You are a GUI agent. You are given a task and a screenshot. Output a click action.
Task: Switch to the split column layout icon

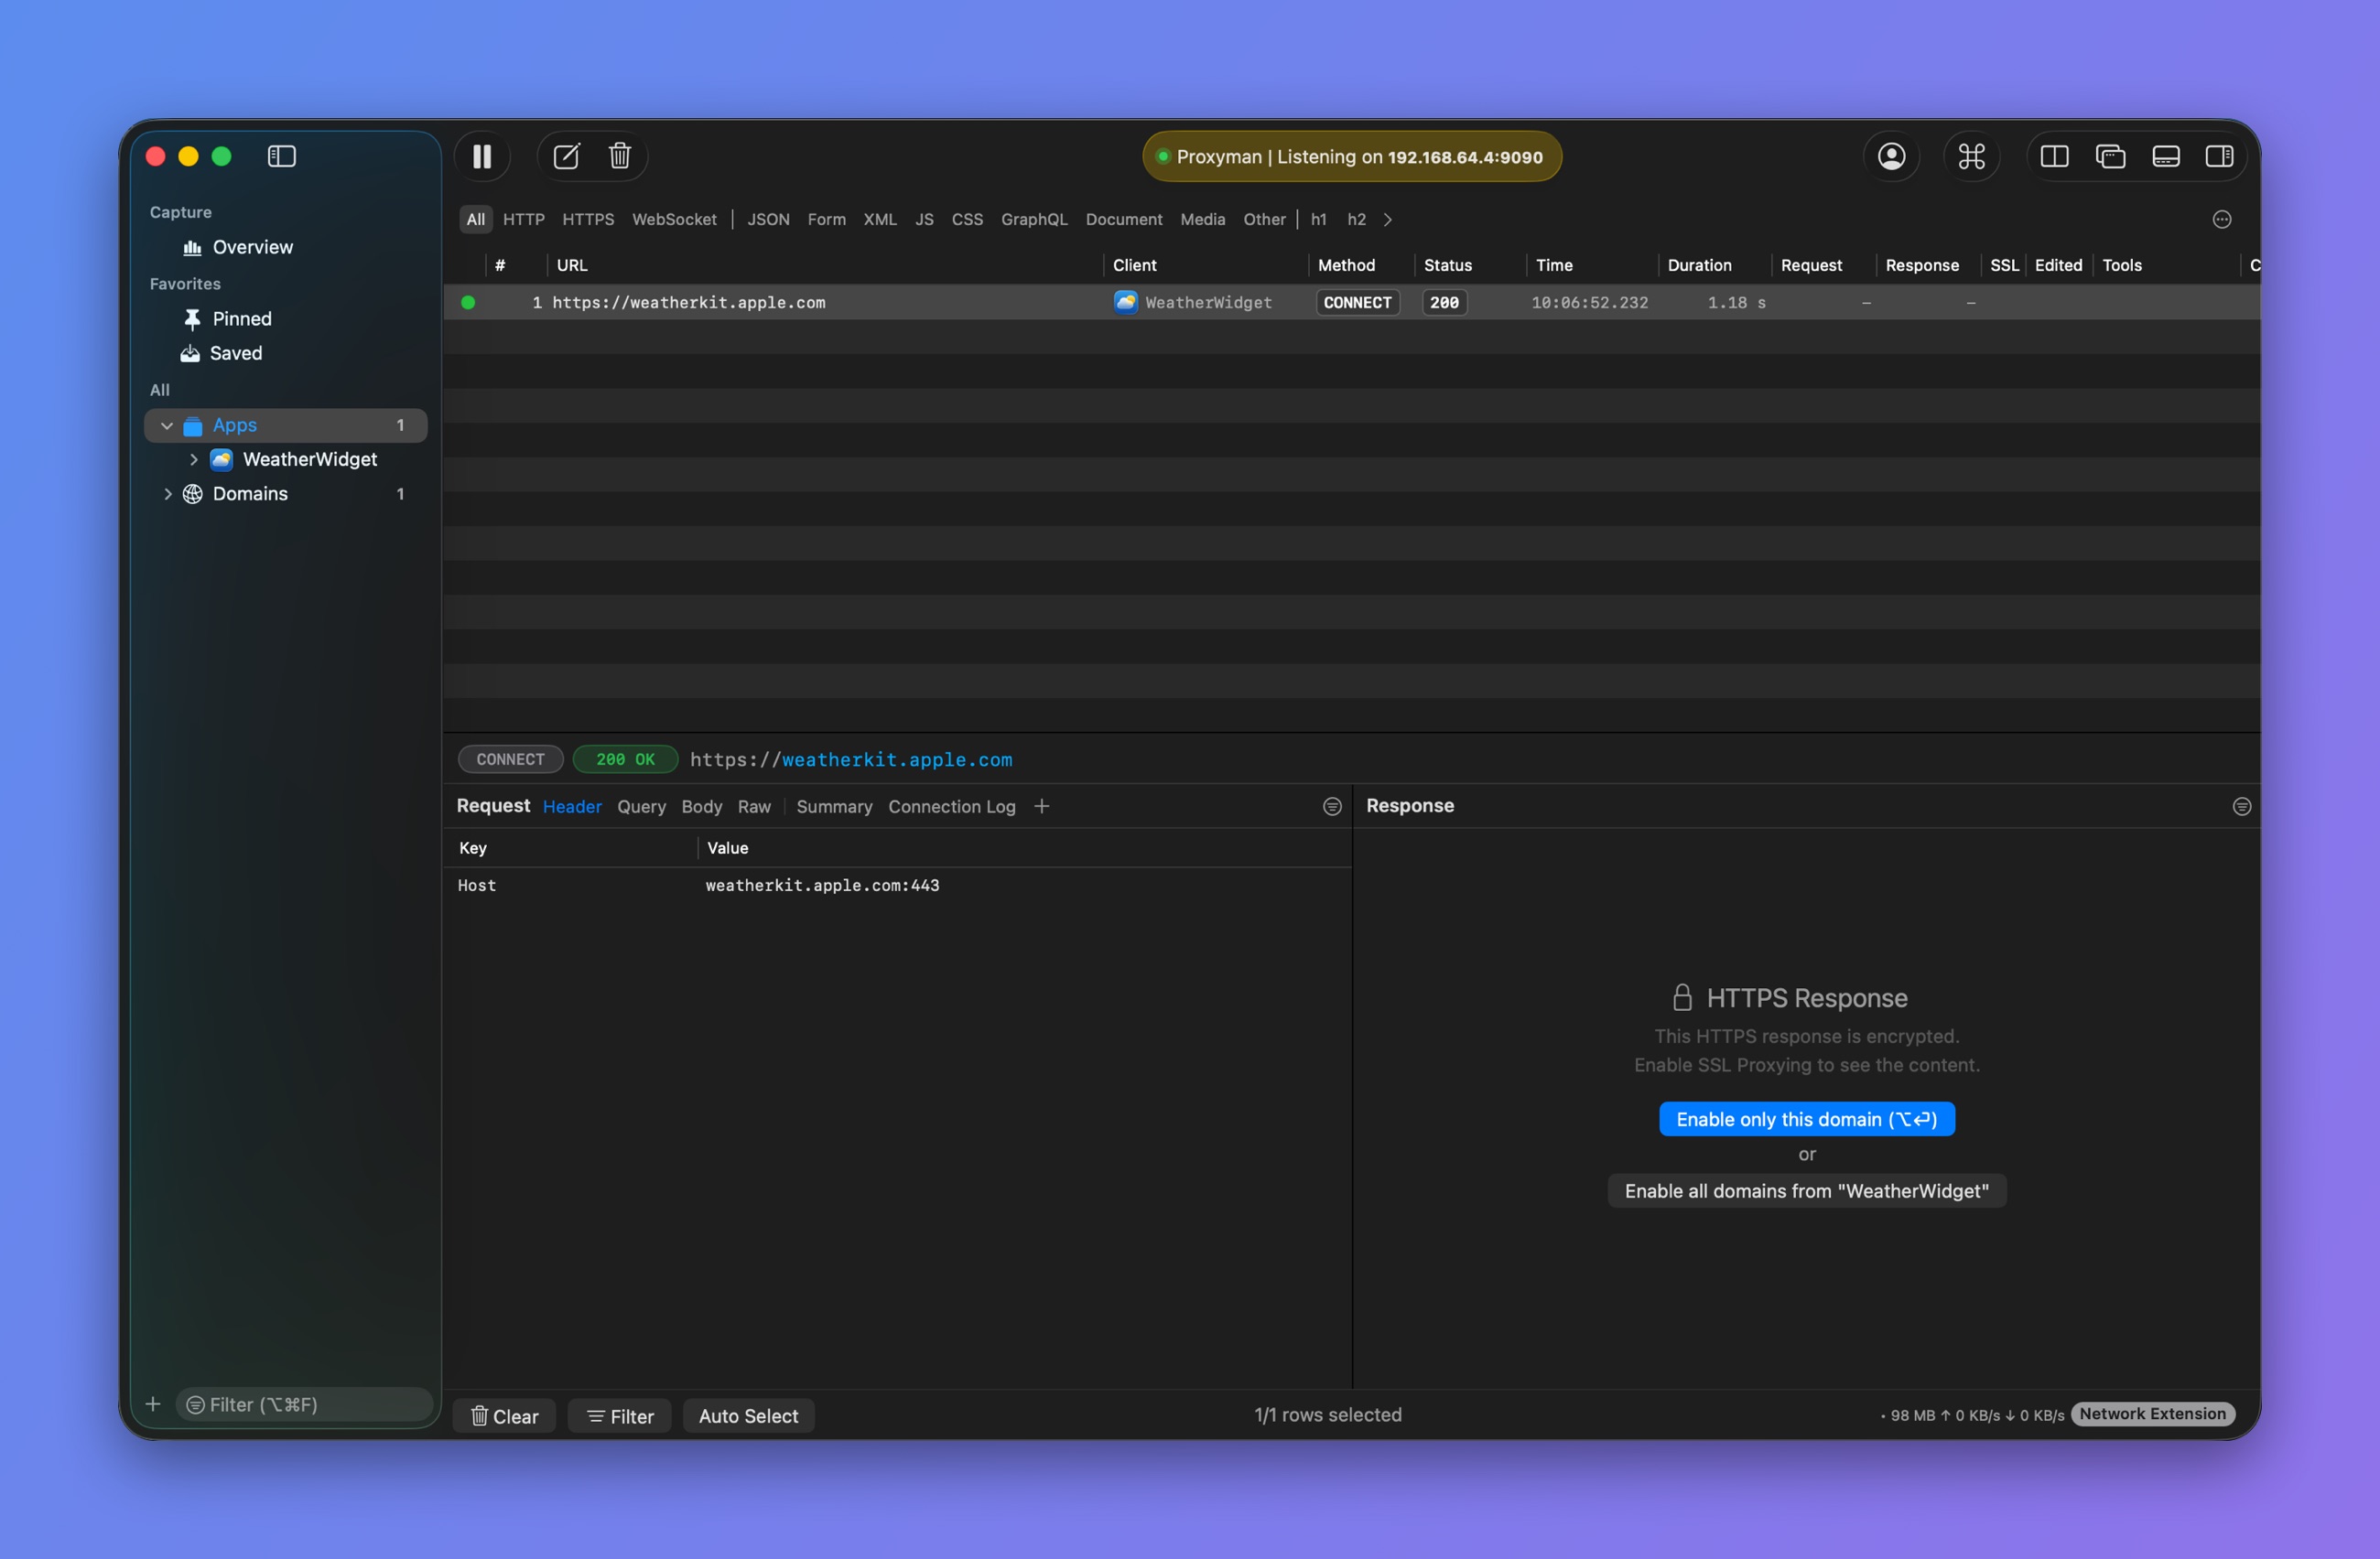pyautogui.click(x=2054, y=156)
